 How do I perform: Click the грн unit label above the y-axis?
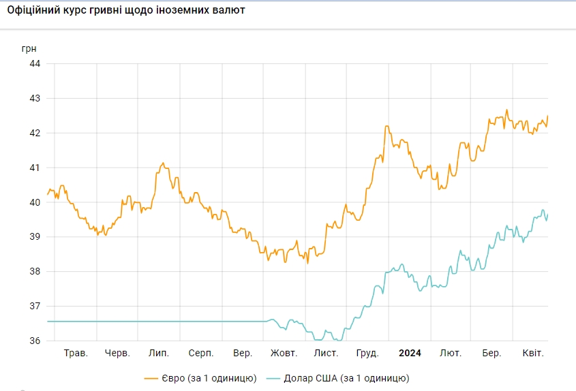tap(29, 48)
